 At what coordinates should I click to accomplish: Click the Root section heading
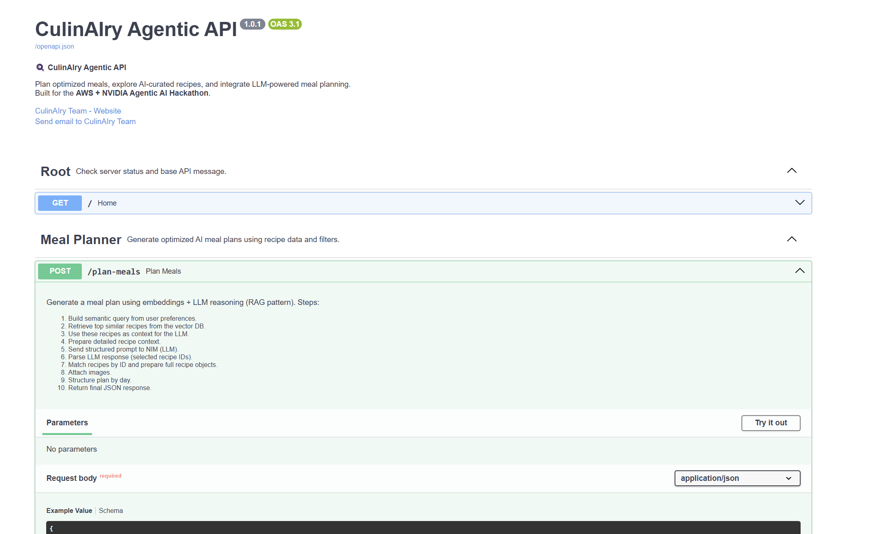click(56, 172)
